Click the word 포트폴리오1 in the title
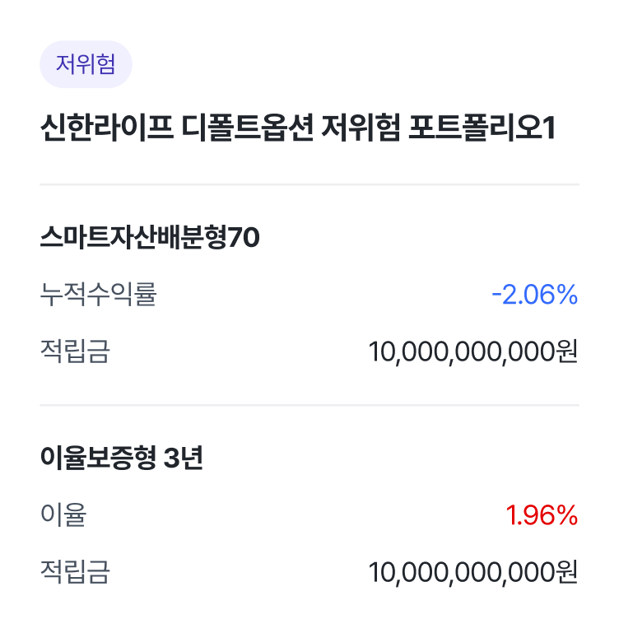 tap(482, 128)
